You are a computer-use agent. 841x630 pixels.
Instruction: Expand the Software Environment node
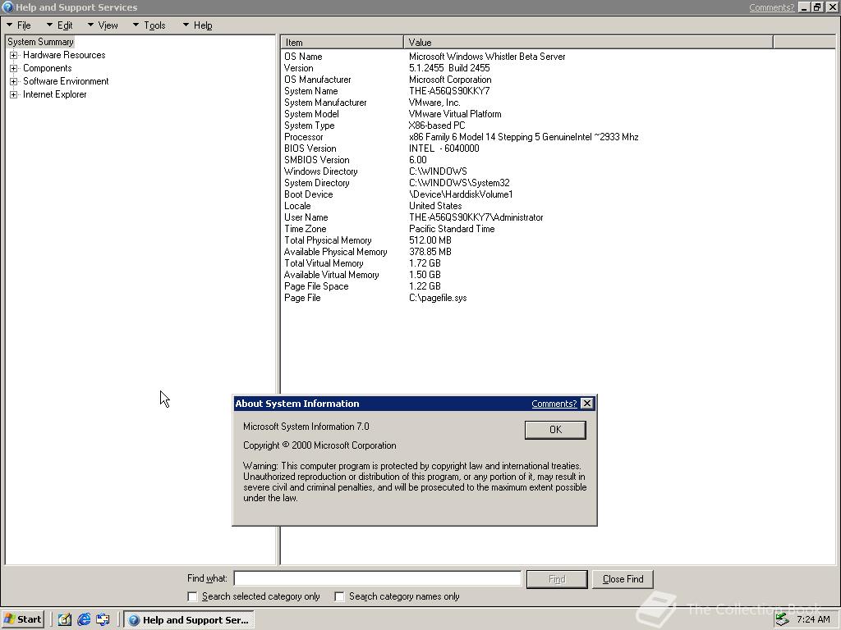coord(14,81)
